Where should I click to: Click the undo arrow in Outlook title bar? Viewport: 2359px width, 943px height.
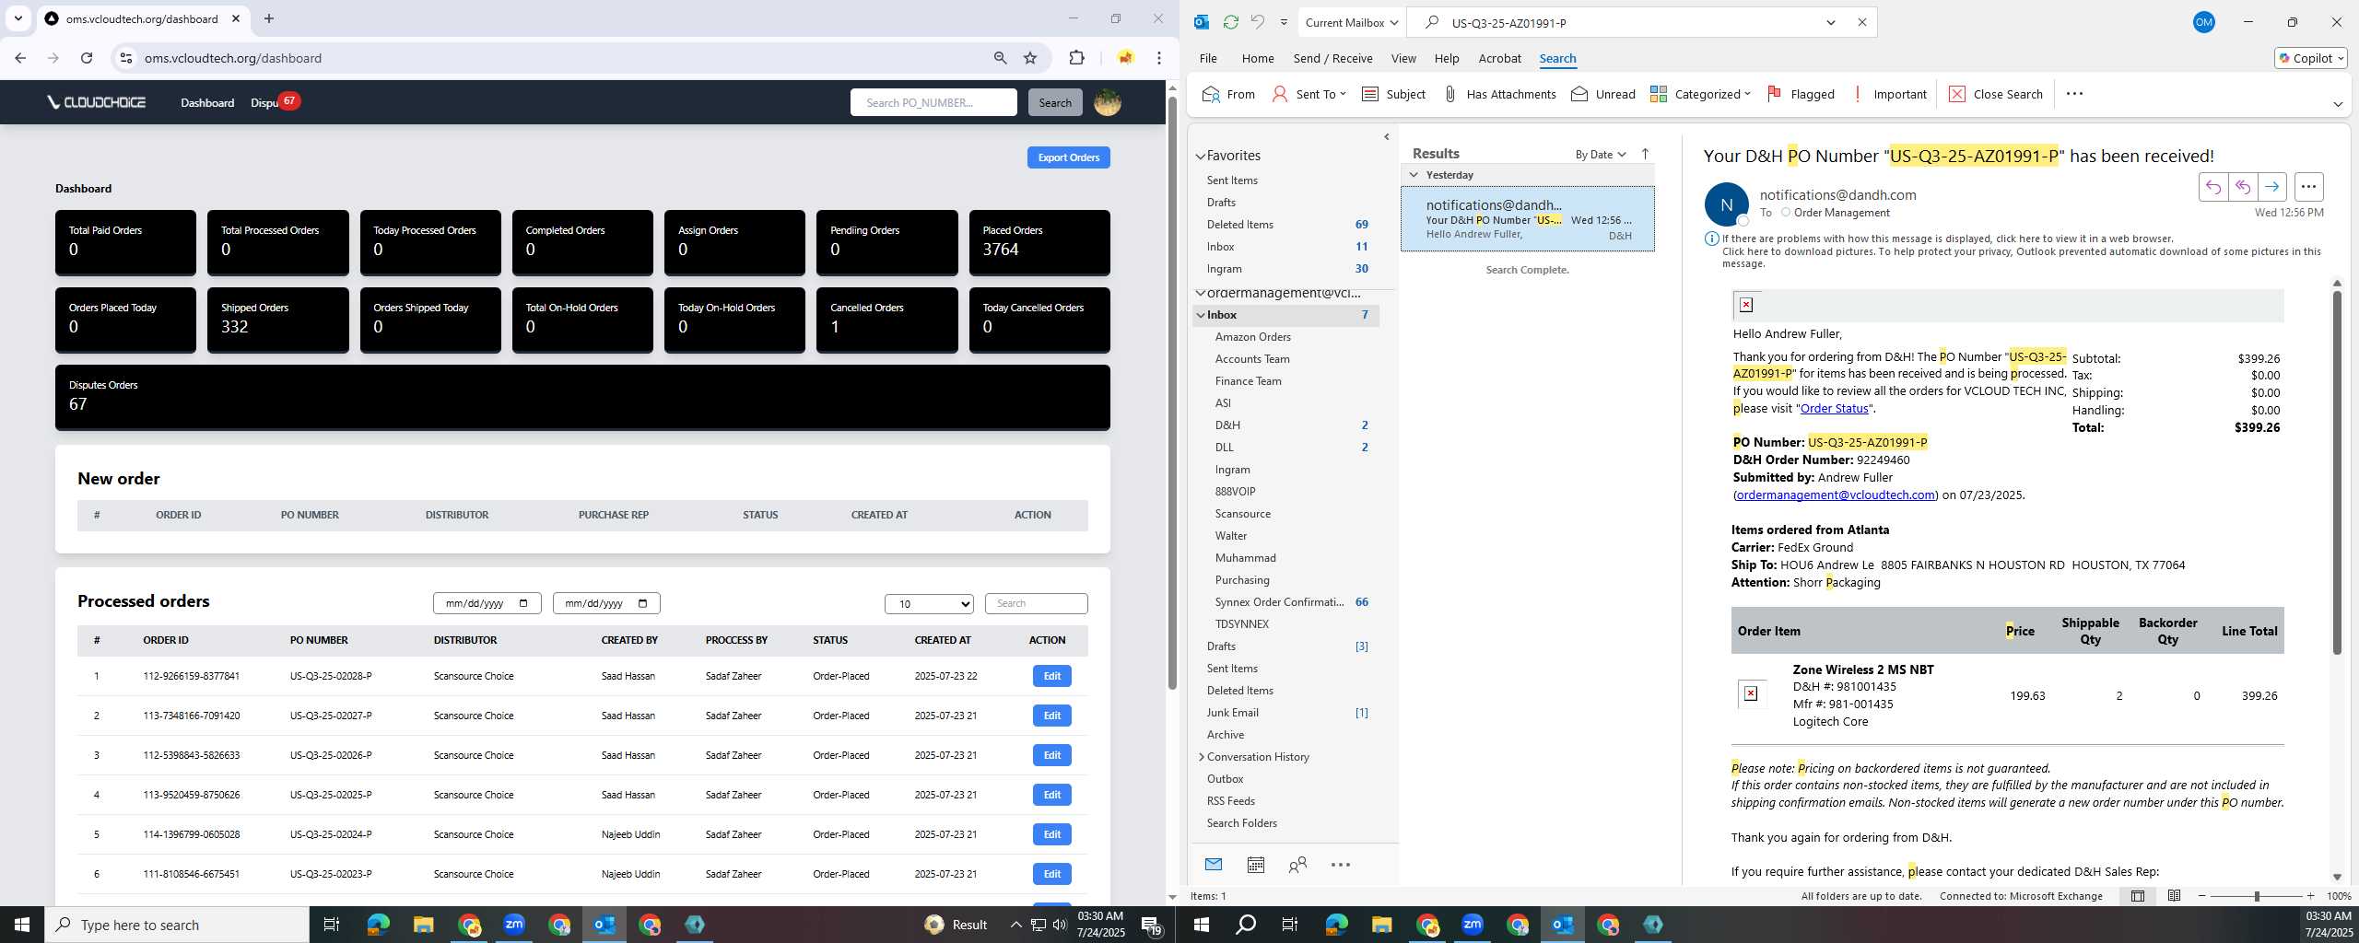click(1258, 22)
